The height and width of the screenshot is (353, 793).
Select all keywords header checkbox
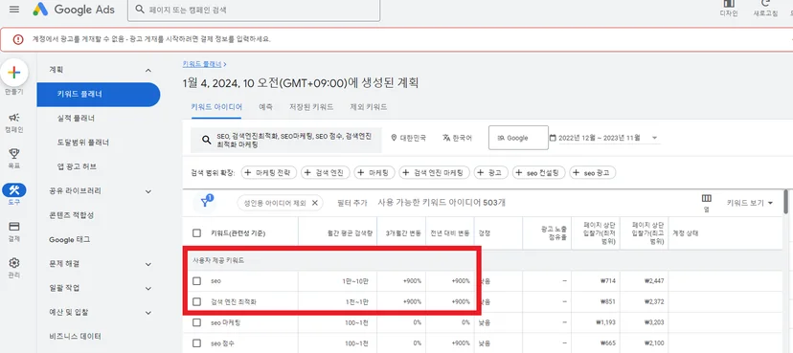point(196,232)
